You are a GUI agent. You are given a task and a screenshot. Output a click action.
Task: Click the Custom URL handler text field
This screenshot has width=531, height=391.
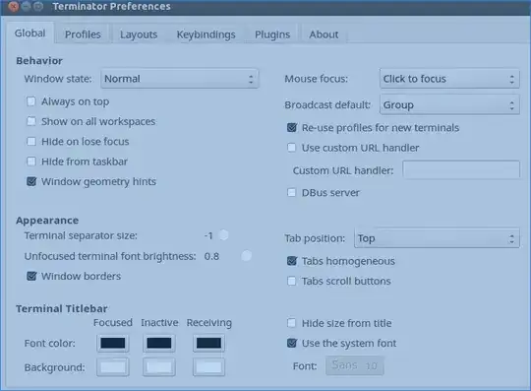point(461,169)
